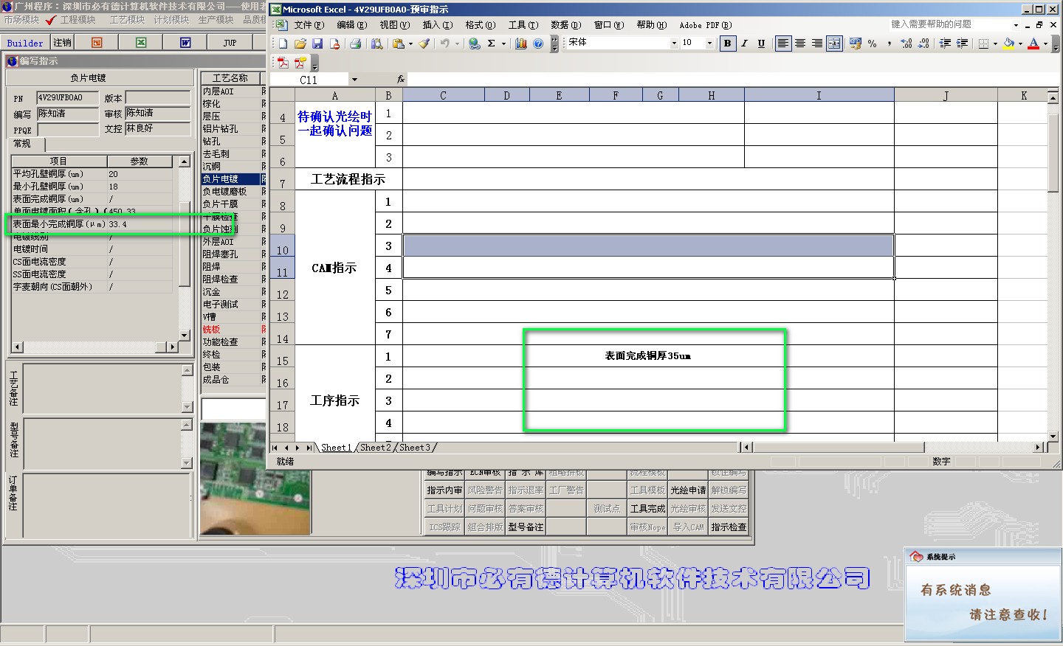This screenshot has width=1063, height=646.
Task: Click the 光绘申请 button
Action: click(x=688, y=490)
